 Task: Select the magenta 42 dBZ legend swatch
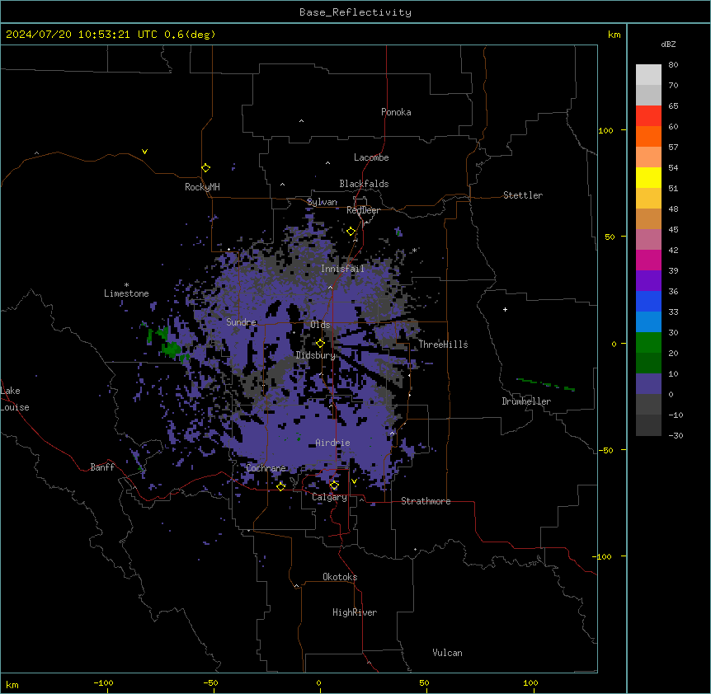(x=648, y=260)
